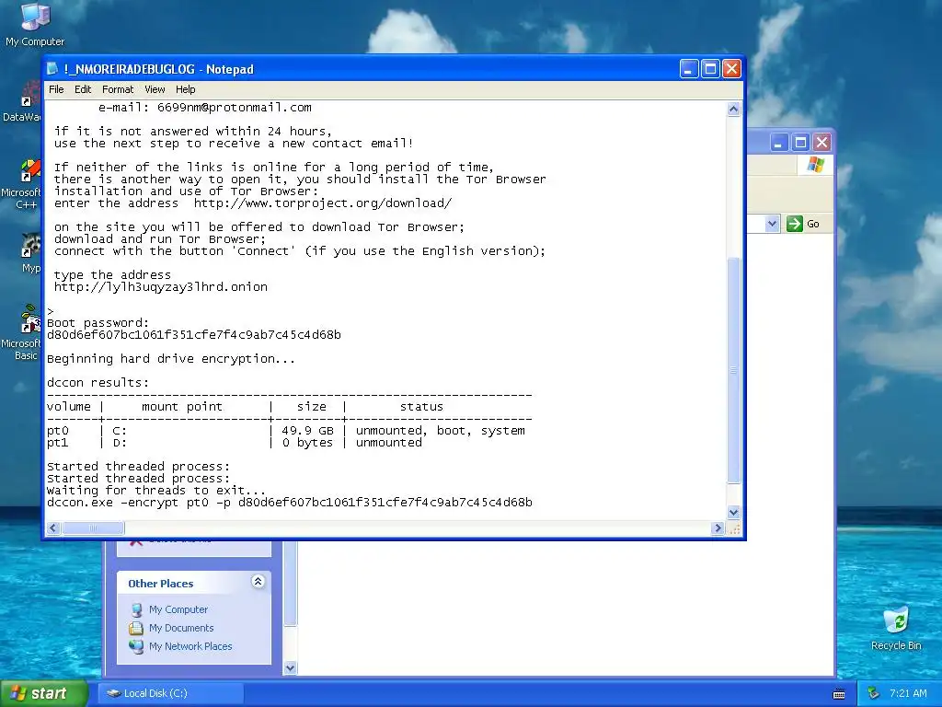Open My Computer link in Other Places

point(178,609)
